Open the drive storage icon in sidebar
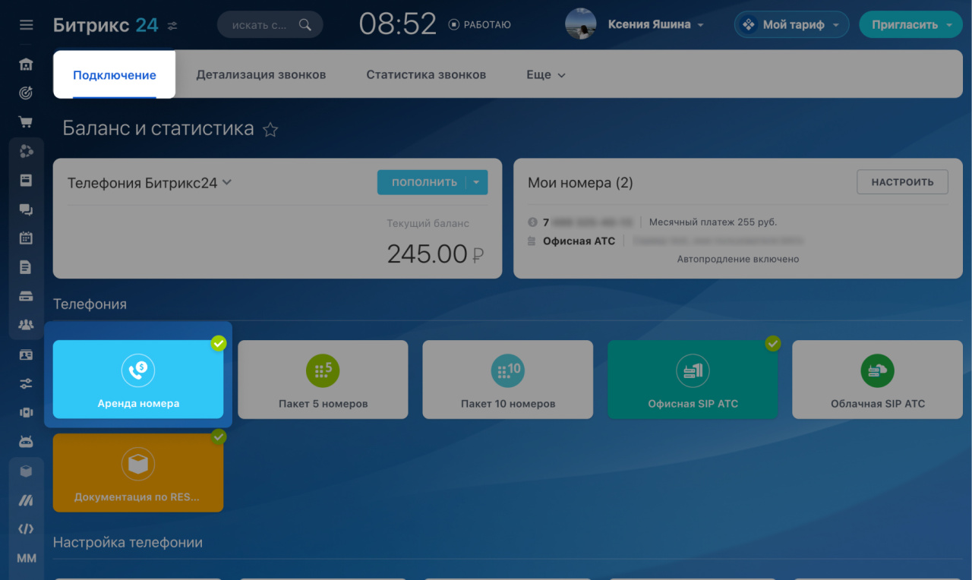972x580 pixels. (x=27, y=296)
